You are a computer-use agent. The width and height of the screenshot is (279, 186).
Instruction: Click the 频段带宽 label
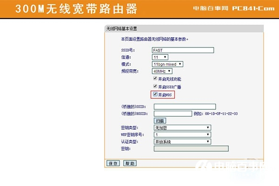[x=130, y=71]
